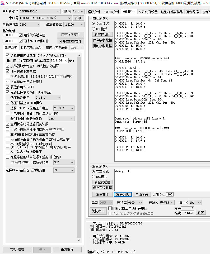Enable 本次将EEPROM区域全部填充为FF checkbox
The image size is (210, 254).
[x=7, y=135]
